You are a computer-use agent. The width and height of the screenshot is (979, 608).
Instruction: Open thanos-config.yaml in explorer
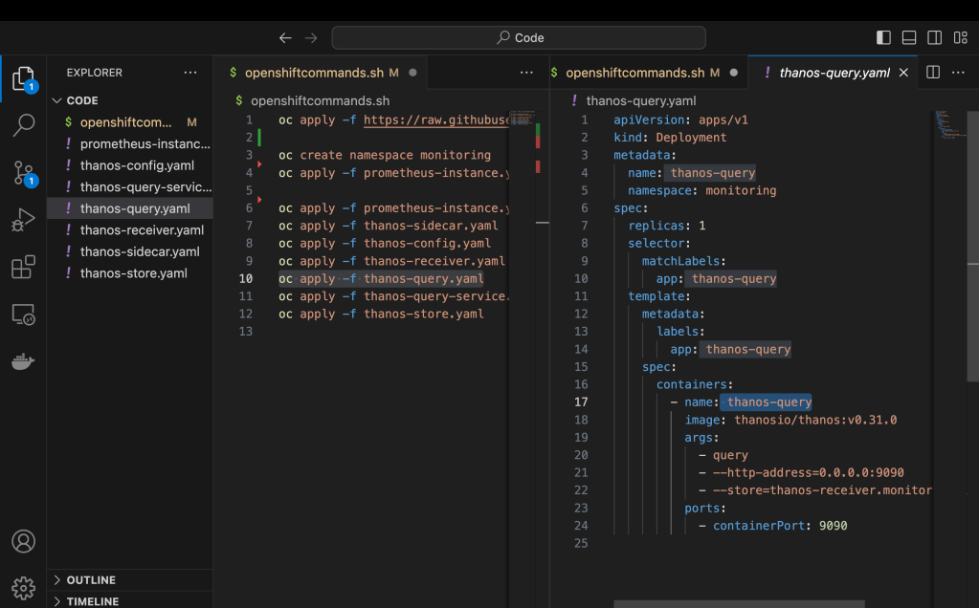click(130, 165)
